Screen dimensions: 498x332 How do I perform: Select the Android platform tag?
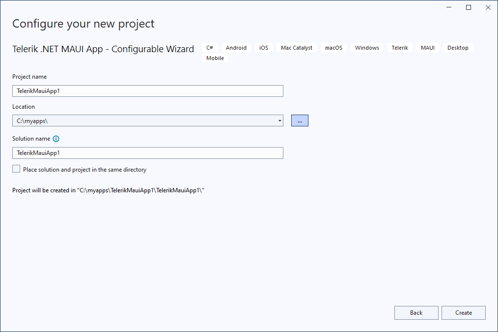[236, 47]
